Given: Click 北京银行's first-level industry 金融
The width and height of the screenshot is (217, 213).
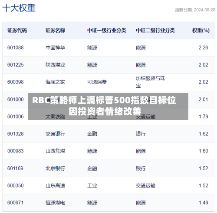Looking at the screenshot, I should coord(92,168).
